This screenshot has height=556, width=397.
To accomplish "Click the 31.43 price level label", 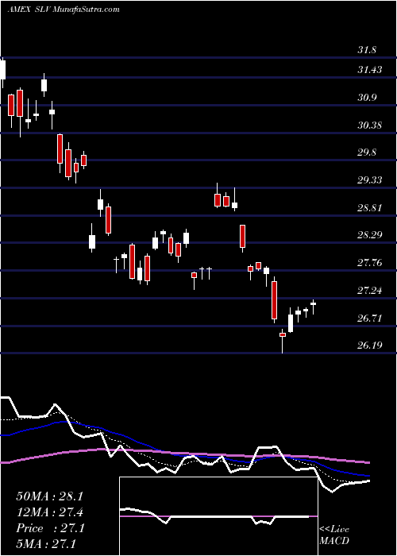I will click(370, 70).
